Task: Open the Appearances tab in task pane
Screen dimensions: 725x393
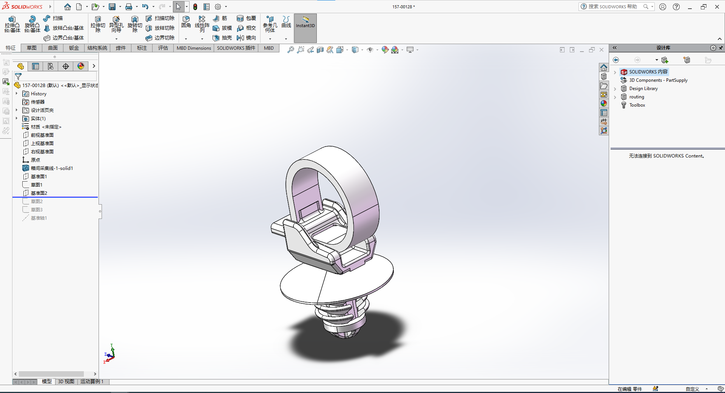Action: tap(604, 104)
